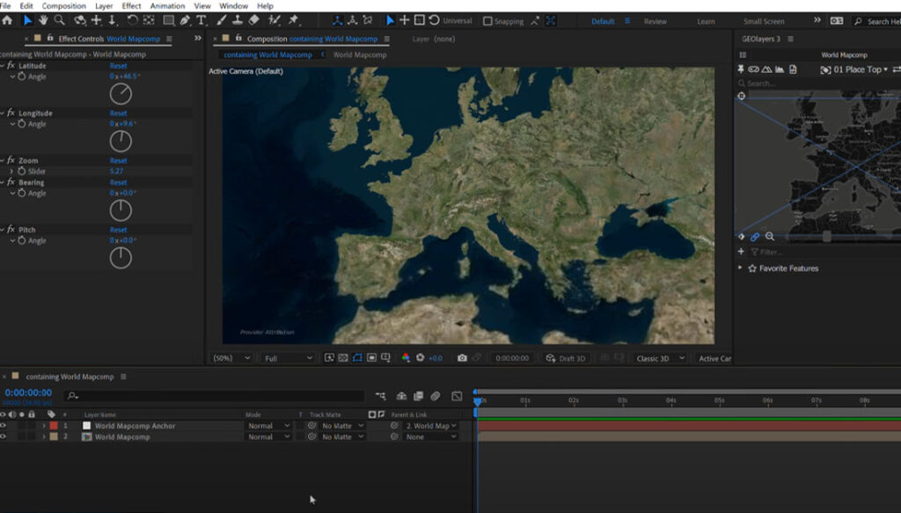
Task: Take a snapshot with camera icon
Action: [x=462, y=358]
